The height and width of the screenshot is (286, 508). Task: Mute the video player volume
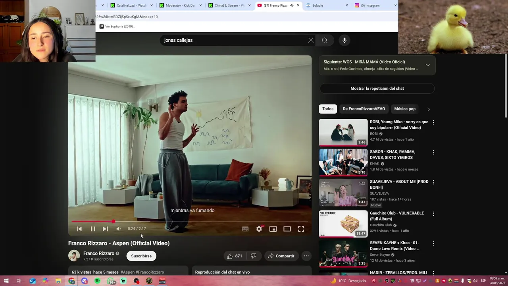coord(118,229)
